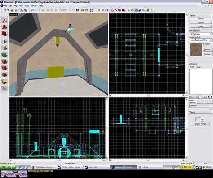
Task: Click the Smaller Grid toolbar icon
Action: (x=12, y=10)
